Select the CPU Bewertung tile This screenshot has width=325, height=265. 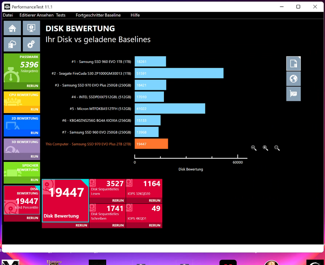pyautogui.click(x=22, y=99)
